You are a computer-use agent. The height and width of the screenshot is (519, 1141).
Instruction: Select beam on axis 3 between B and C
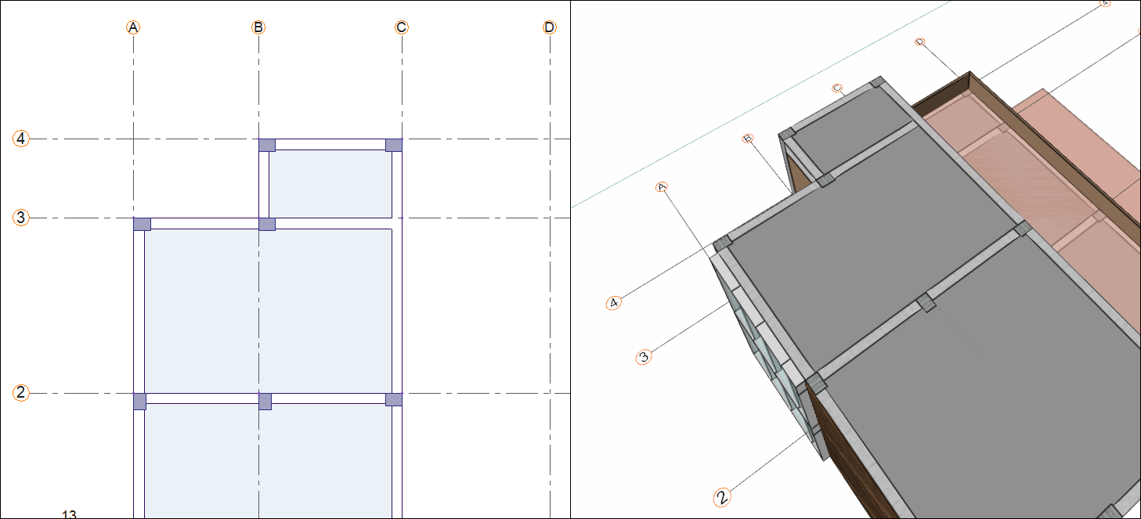coord(333,223)
